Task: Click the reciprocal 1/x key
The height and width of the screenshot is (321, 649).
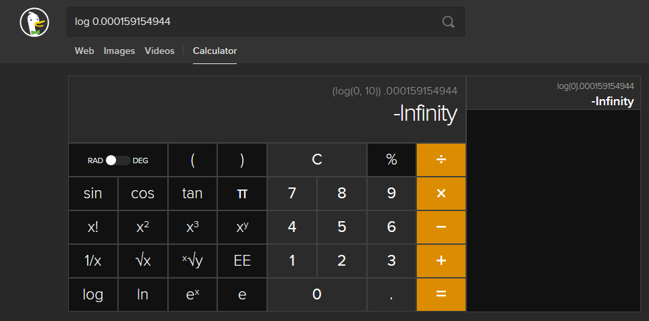Action: (x=93, y=260)
